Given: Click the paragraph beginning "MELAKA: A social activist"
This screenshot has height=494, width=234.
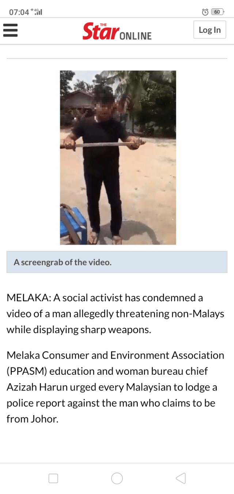Looking at the screenshot, I should coord(116,314).
